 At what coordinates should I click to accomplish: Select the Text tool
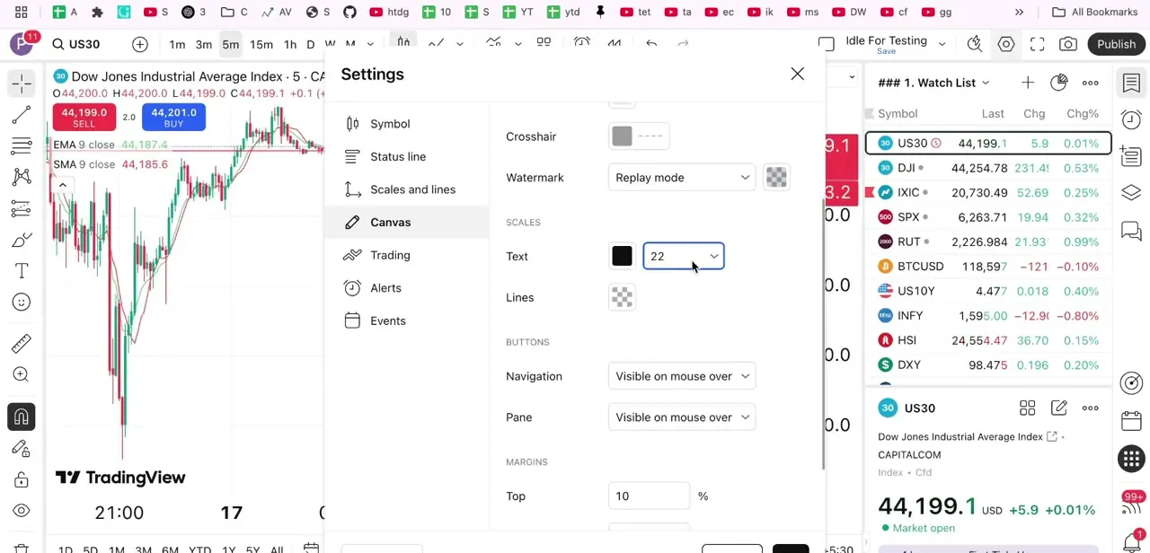[x=22, y=271]
